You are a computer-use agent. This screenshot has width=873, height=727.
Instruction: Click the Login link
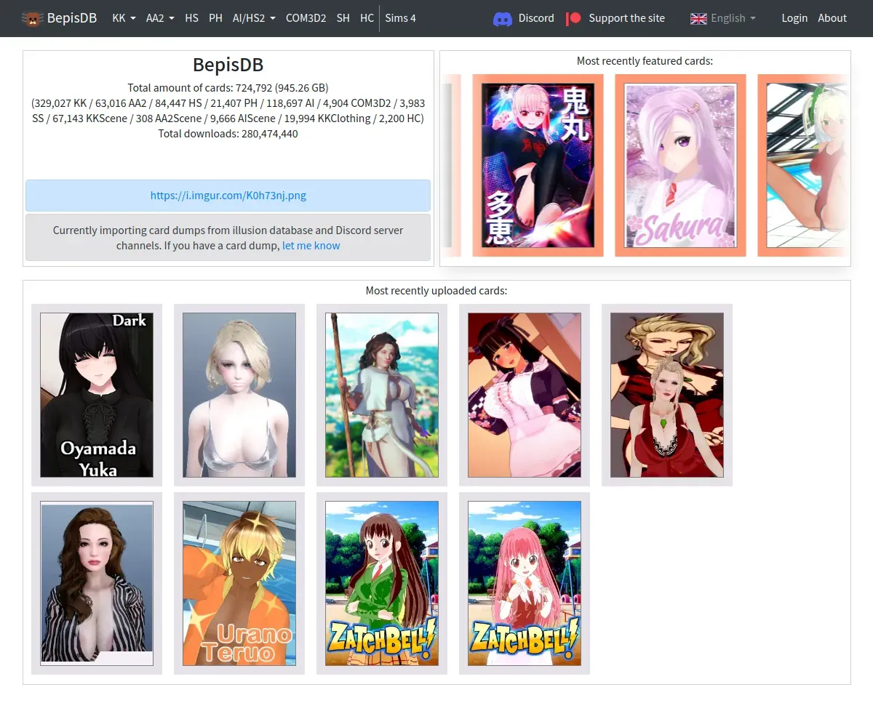[794, 18]
